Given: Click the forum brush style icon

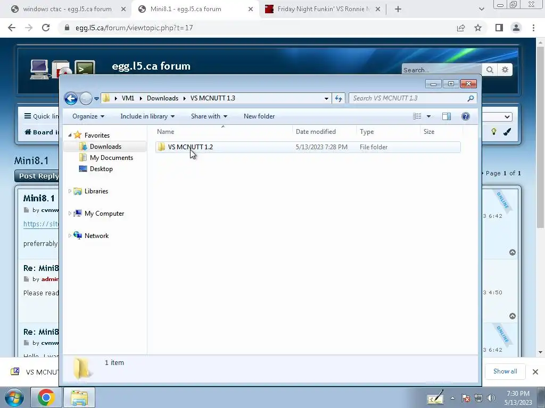Looking at the screenshot, I should 507,132.
